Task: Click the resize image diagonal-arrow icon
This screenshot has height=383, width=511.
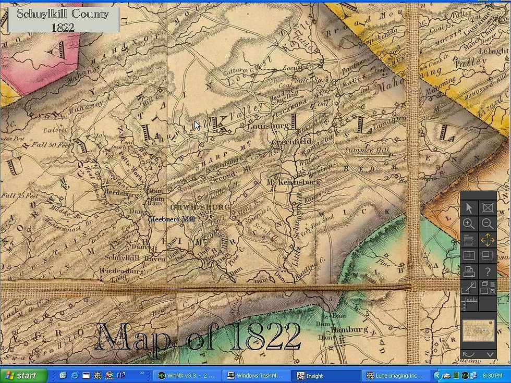Action: pos(469,288)
